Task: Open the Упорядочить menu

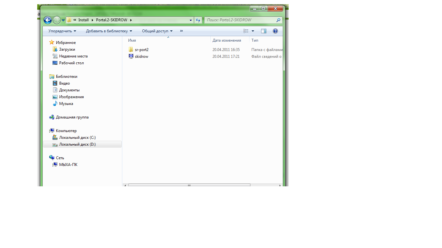Action: (62, 31)
